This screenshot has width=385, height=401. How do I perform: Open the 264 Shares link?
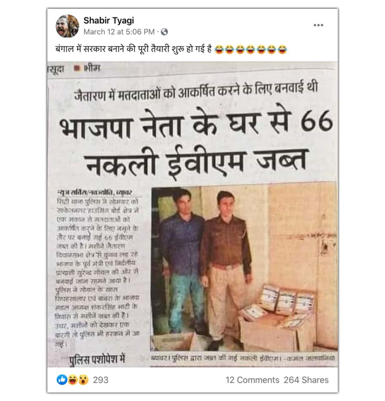(x=306, y=380)
